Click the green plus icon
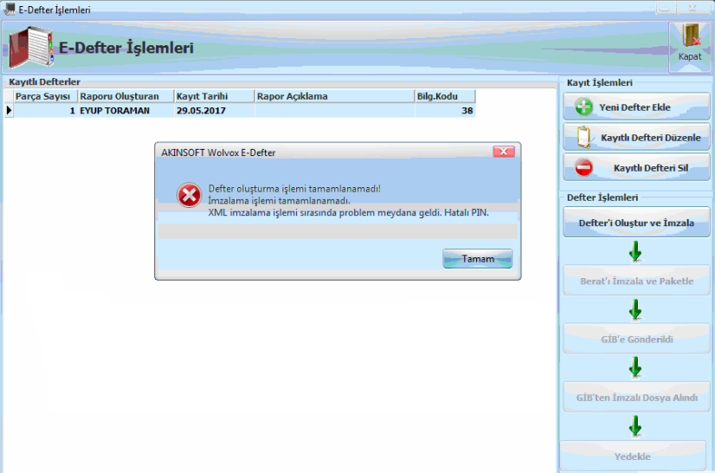This screenshot has width=715, height=473. 583,107
